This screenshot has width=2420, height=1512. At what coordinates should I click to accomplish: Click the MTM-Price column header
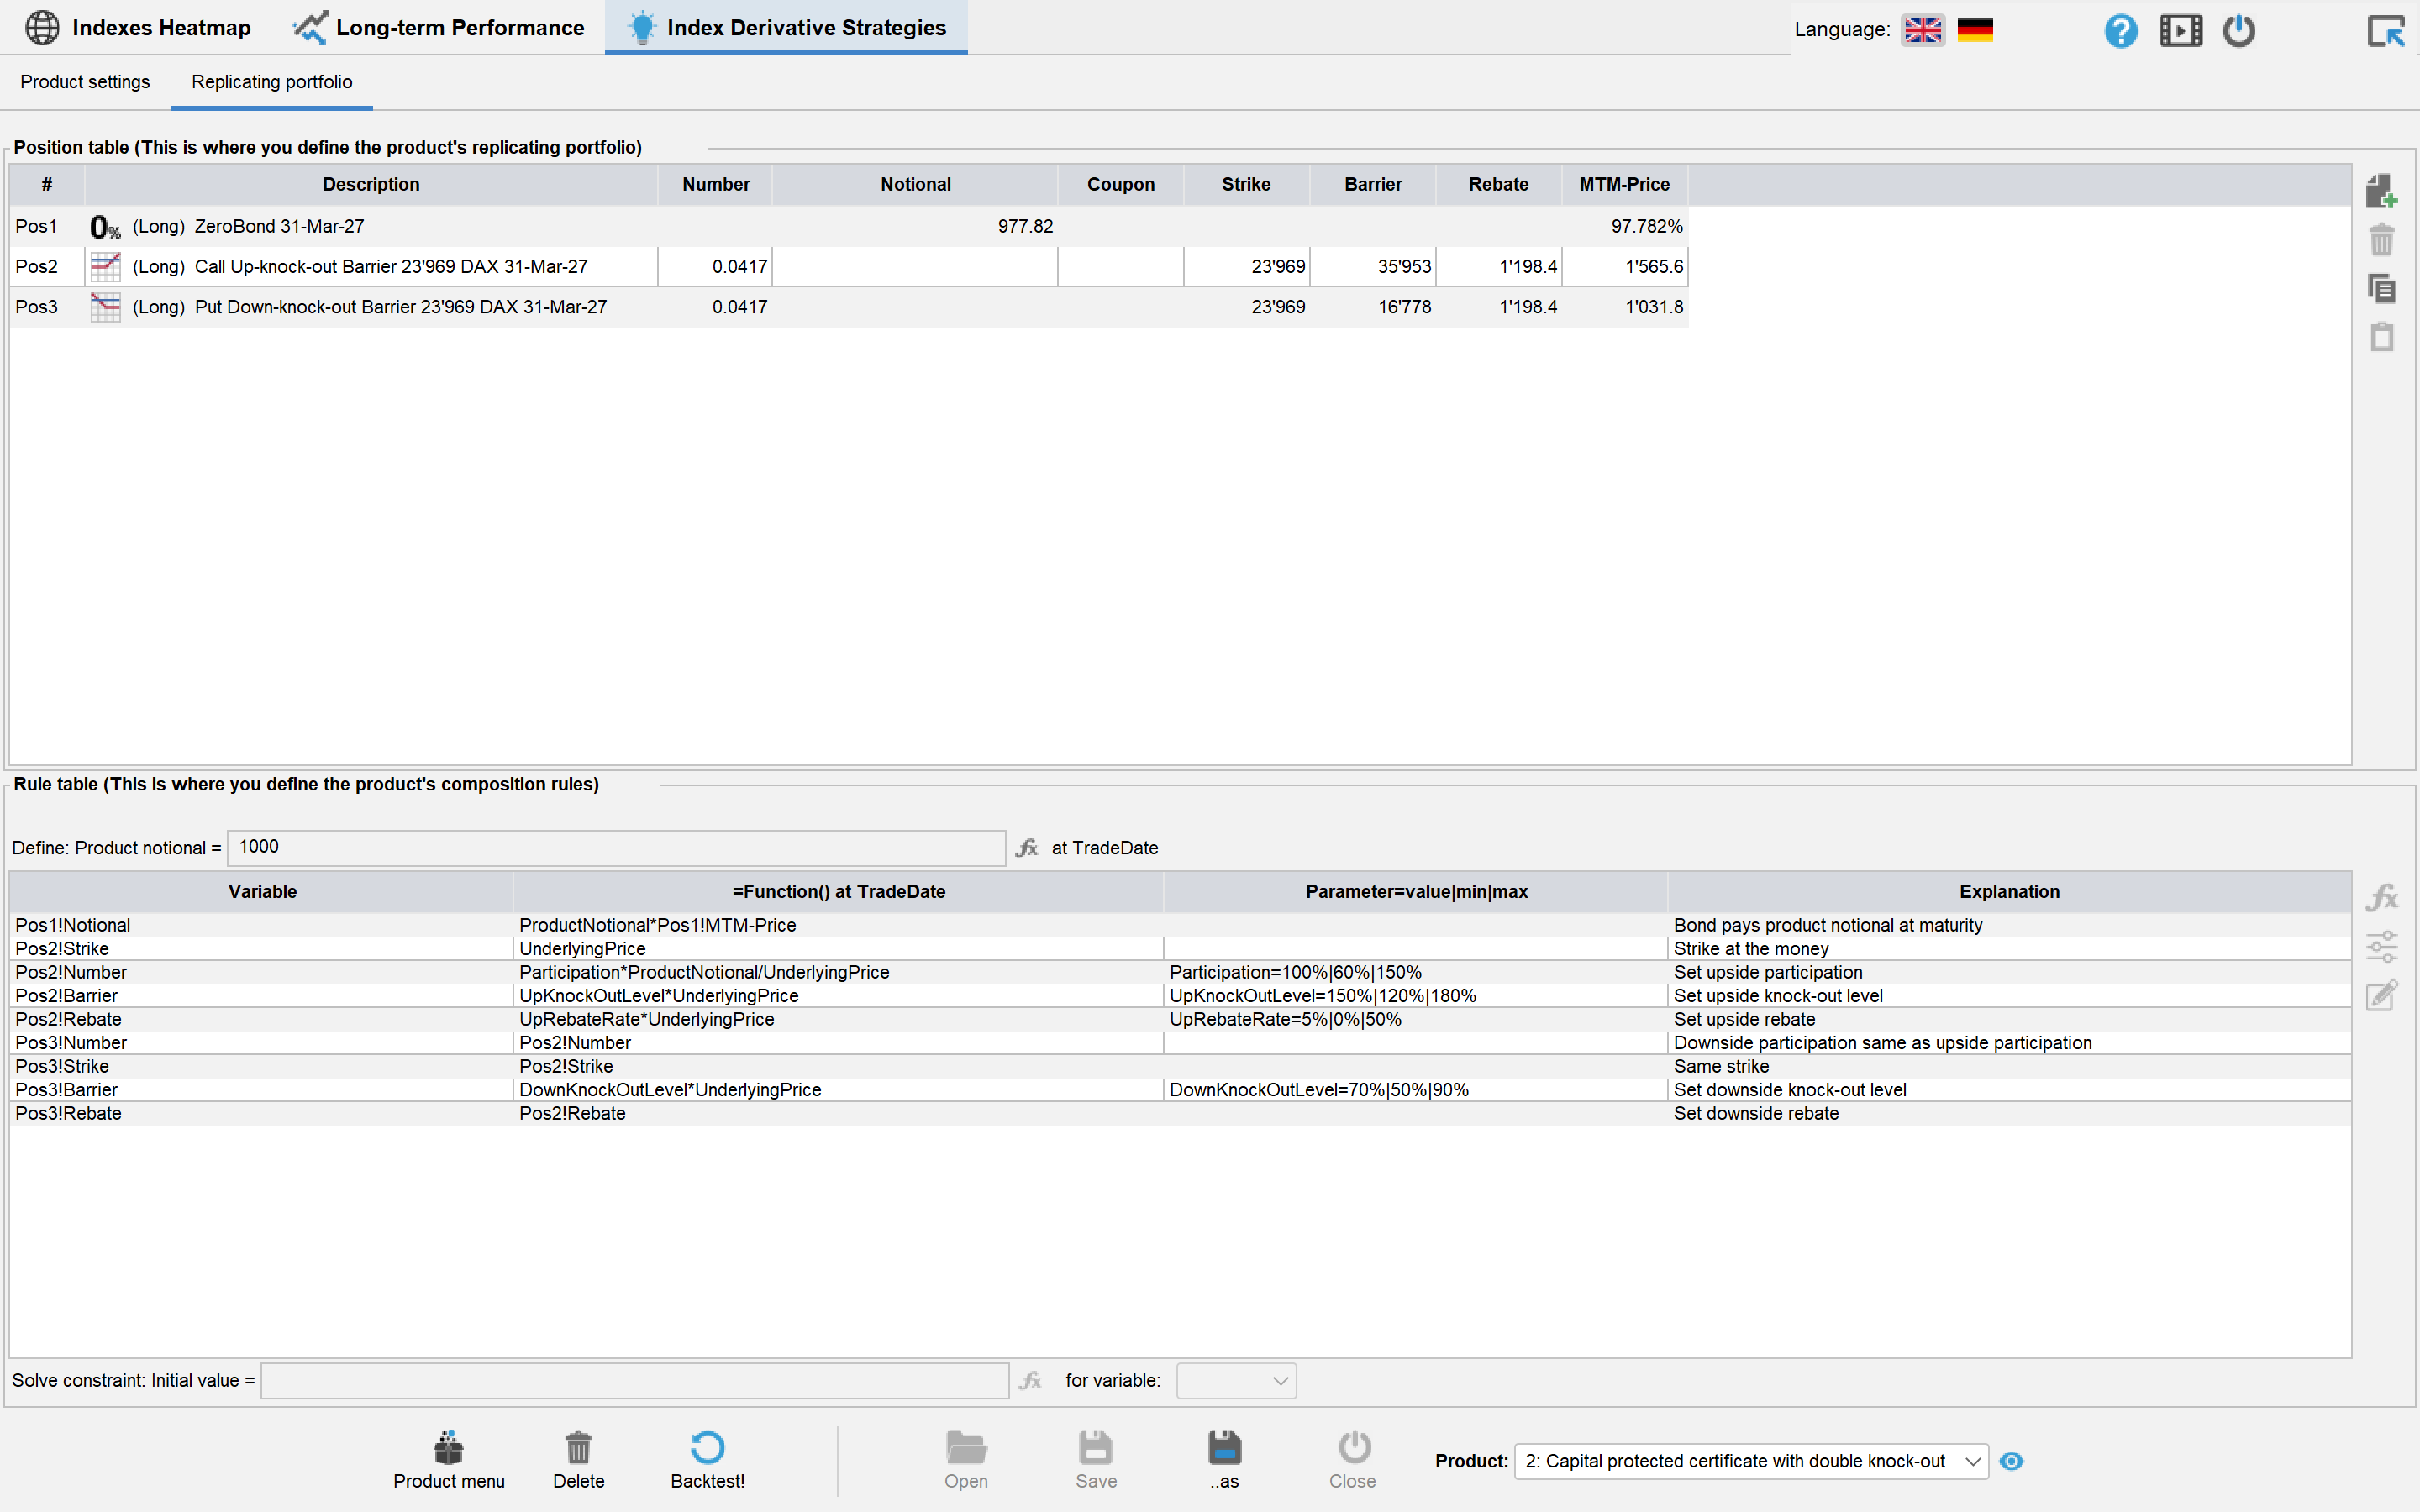click(1624, 185)
